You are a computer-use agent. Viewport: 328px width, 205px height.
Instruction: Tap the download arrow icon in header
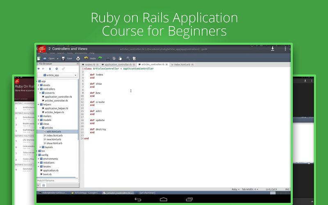pos(272,49)
